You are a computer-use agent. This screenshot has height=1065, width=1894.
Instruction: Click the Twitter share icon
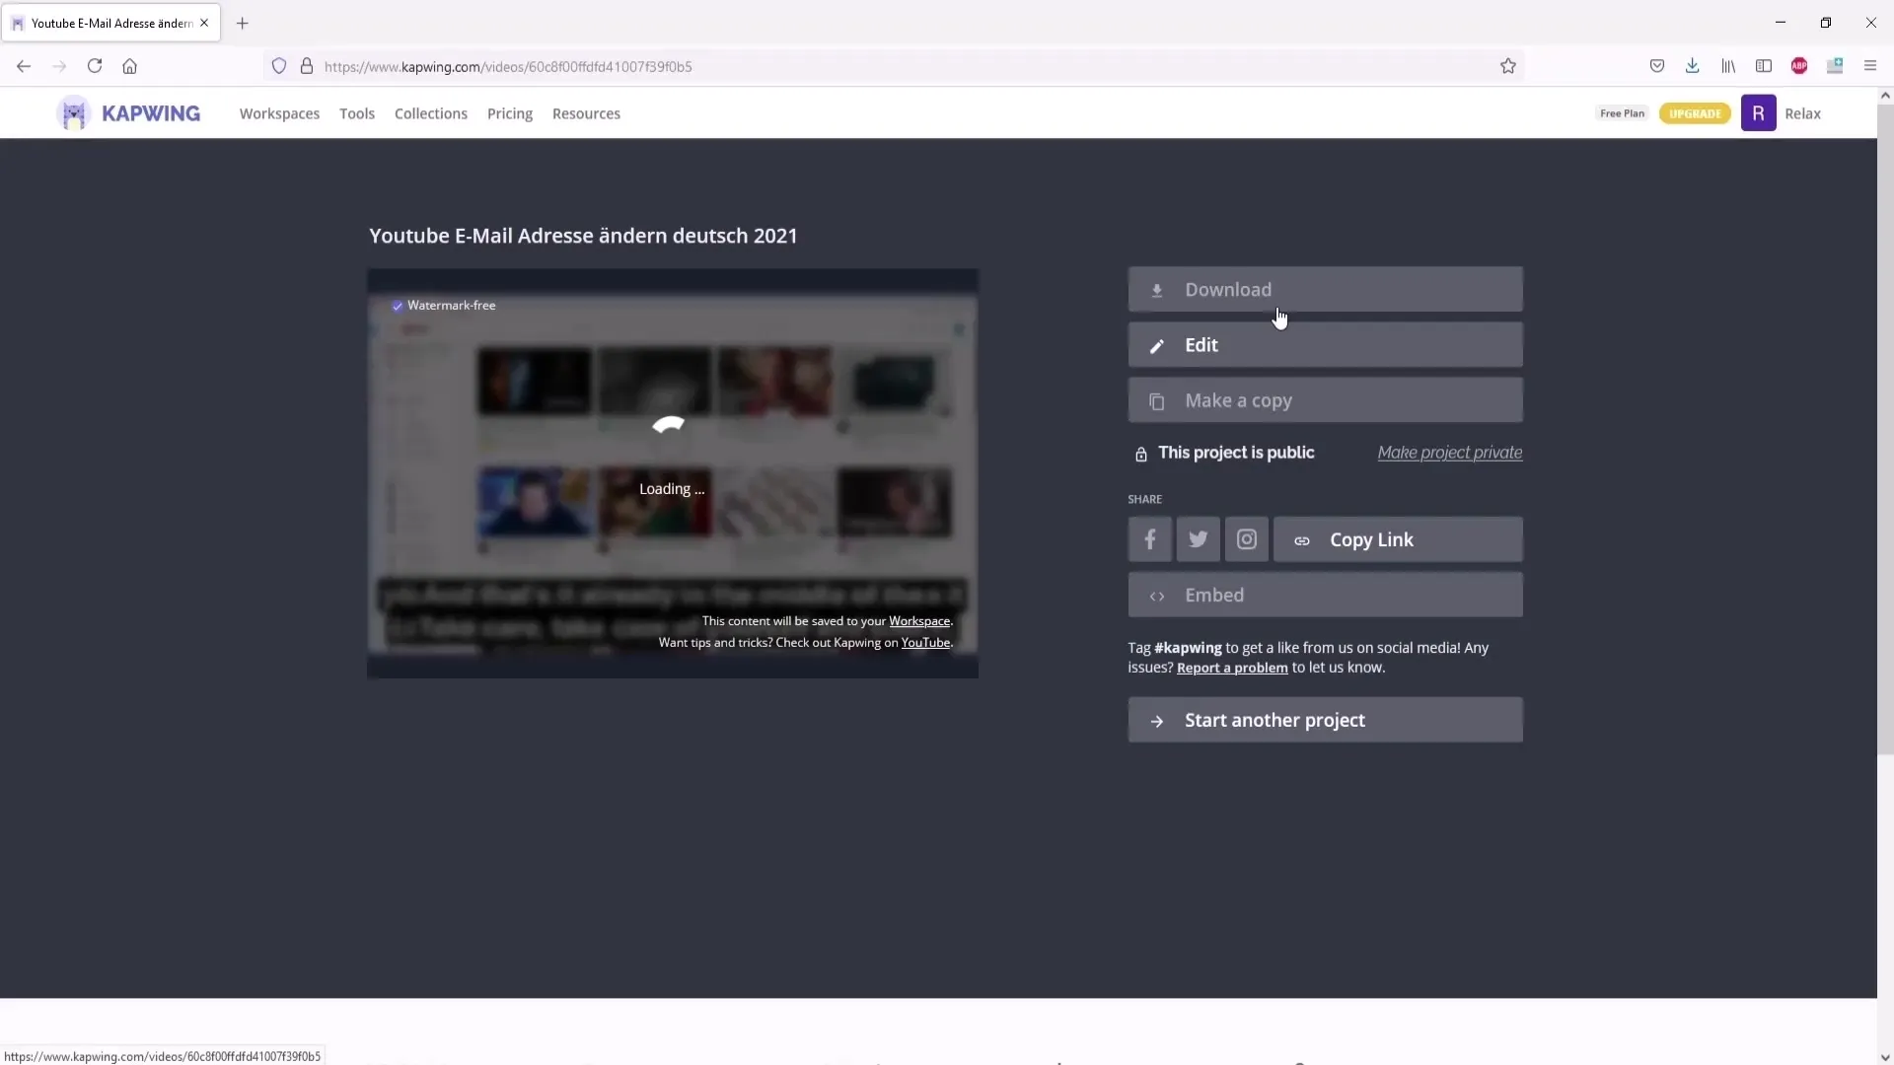(1199, 539)
